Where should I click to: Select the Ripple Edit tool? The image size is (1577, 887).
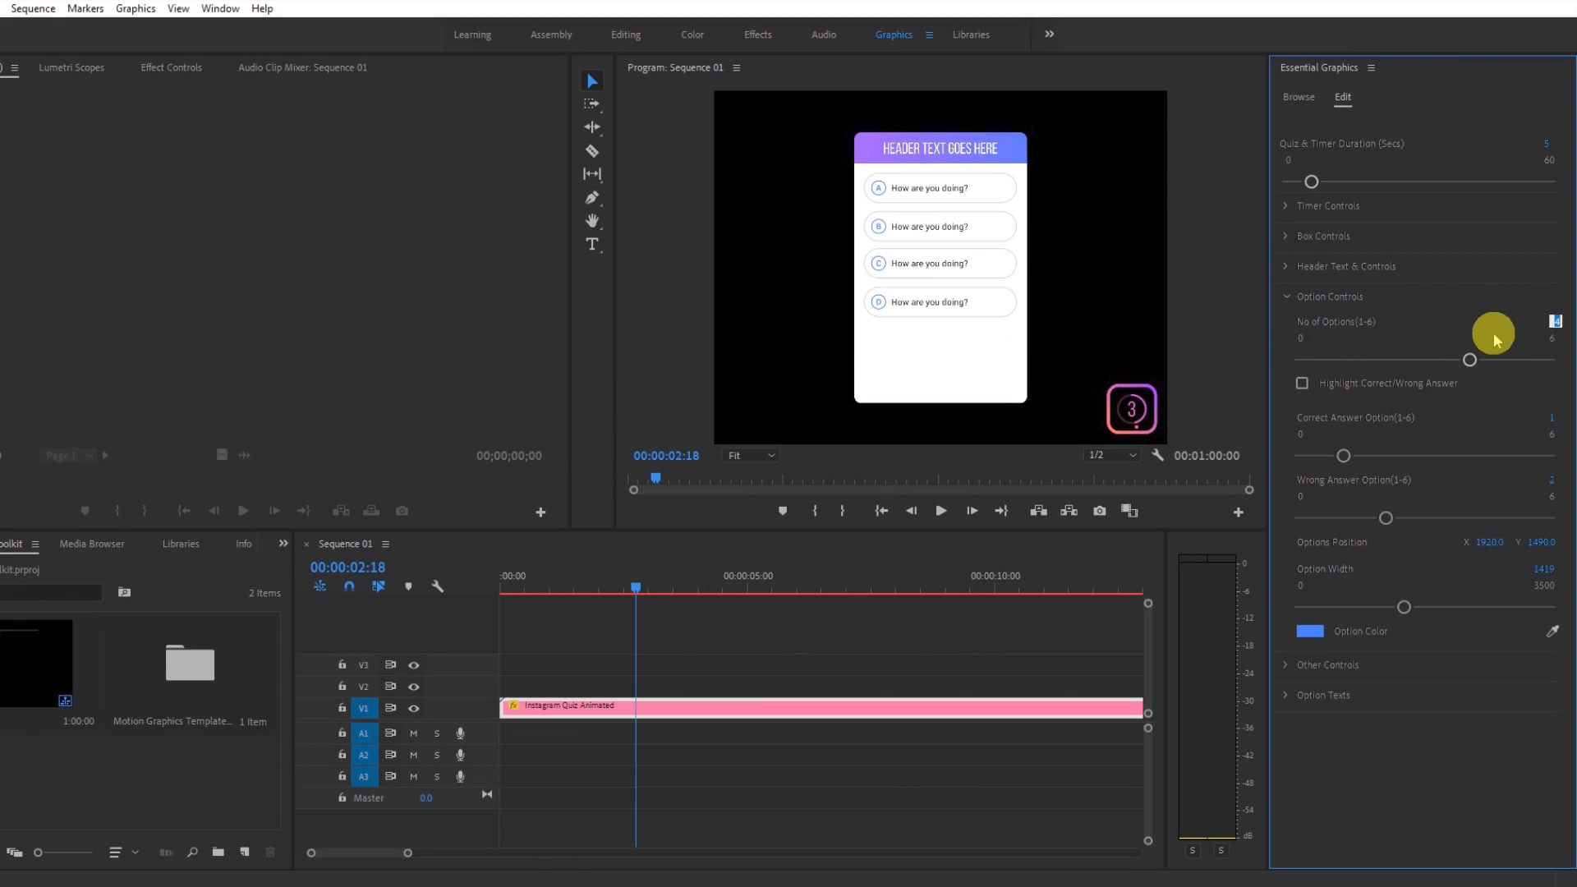(x=591, y=127)
